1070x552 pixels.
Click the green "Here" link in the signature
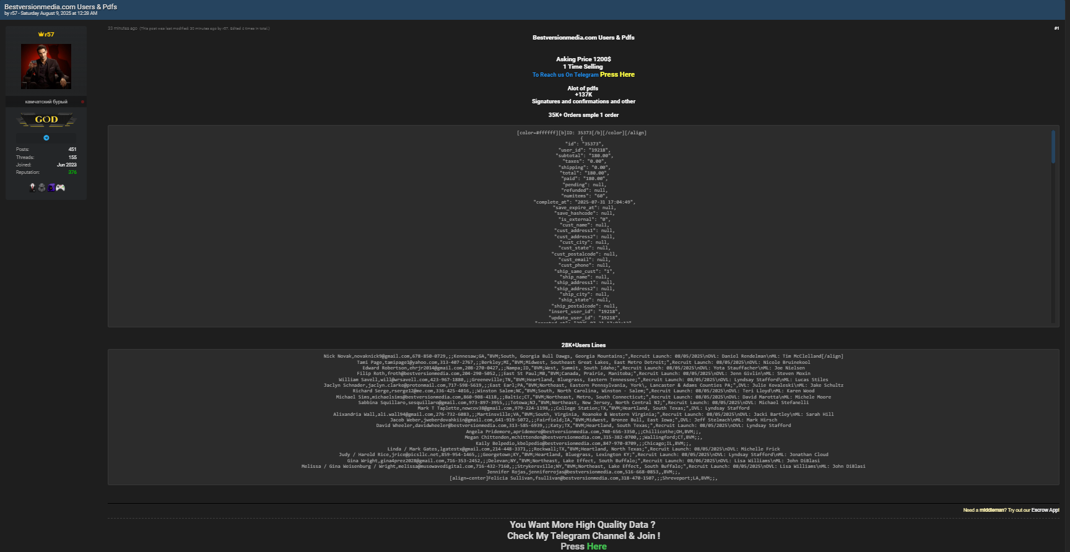click(x=596, y=546)
